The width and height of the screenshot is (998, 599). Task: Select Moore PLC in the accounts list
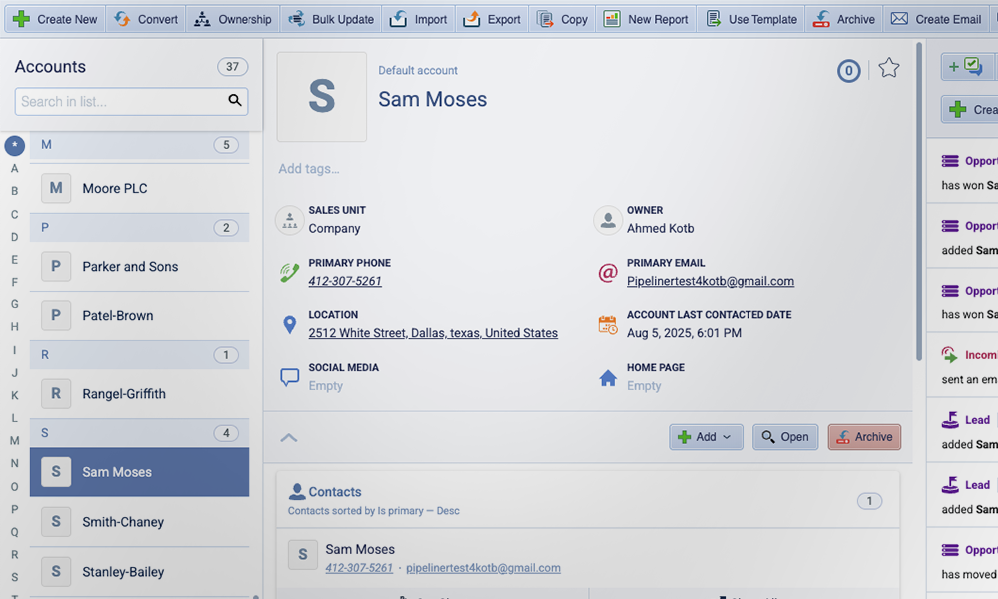140,188
